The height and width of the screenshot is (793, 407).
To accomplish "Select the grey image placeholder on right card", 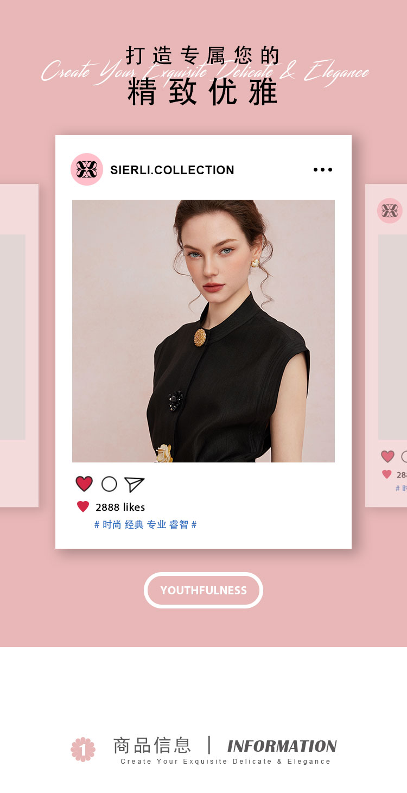I will tap(392, 337).
